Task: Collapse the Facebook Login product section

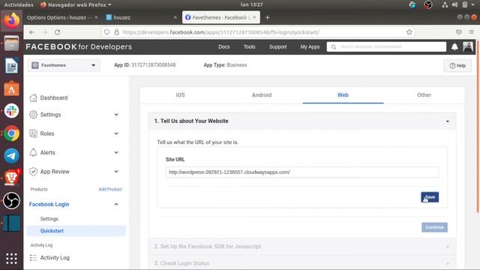Action: point(116,204)
